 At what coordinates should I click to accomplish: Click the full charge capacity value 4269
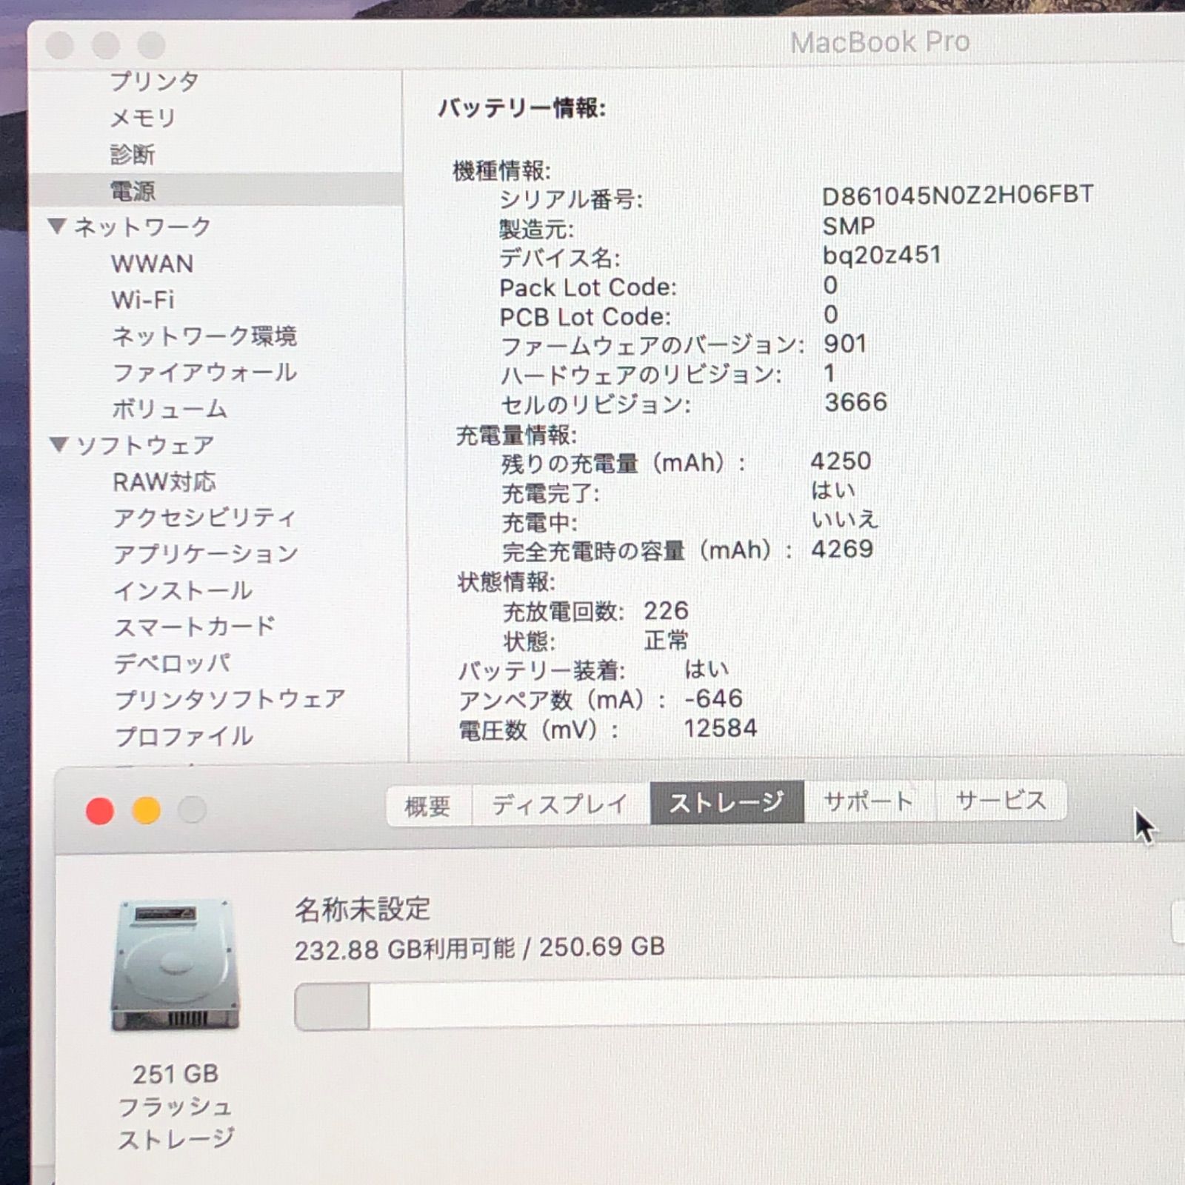coord(842,550)
